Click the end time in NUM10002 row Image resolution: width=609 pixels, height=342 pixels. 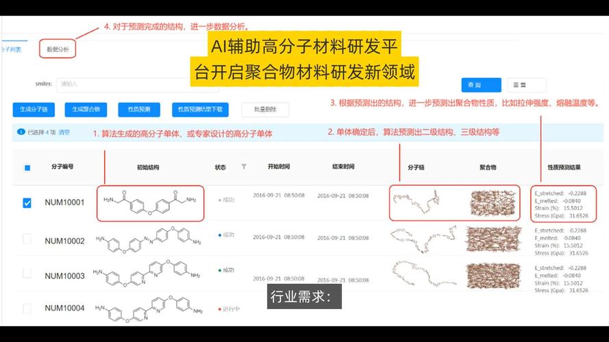[343, 238]
